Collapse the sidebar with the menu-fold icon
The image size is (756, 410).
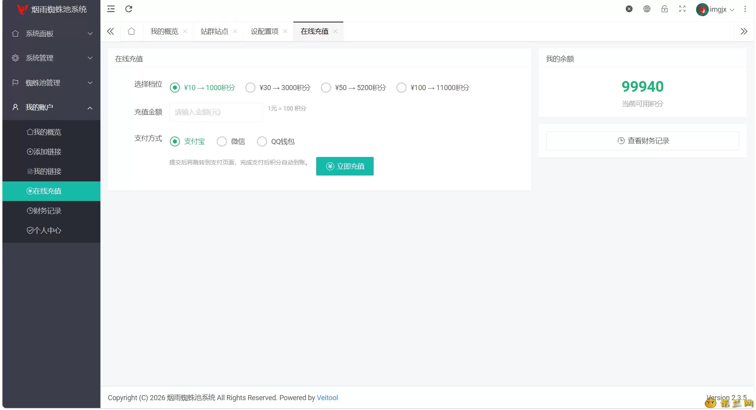click(111, 9)
